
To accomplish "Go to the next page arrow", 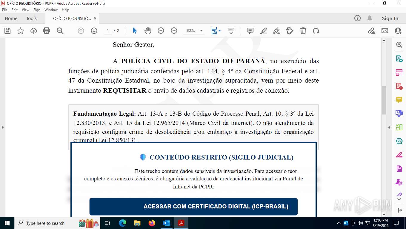I will tap(94, 31).
